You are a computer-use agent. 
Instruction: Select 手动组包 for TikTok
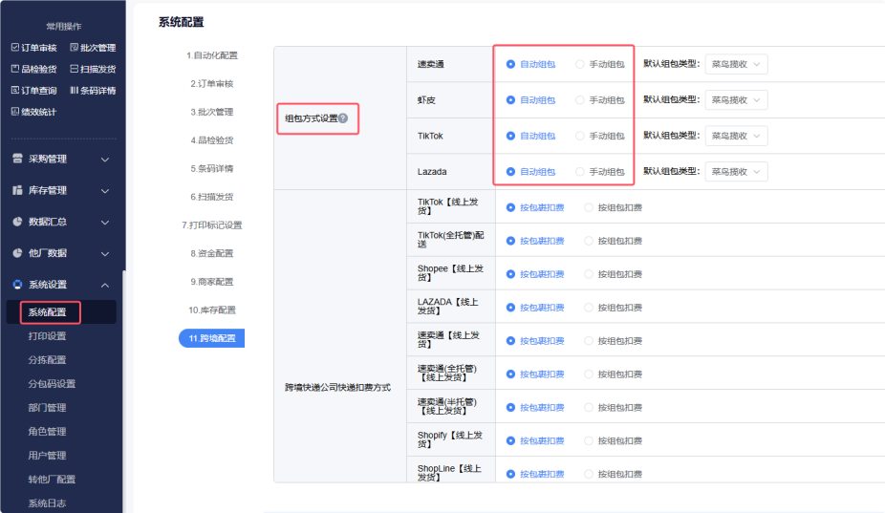tap(579, 137)
